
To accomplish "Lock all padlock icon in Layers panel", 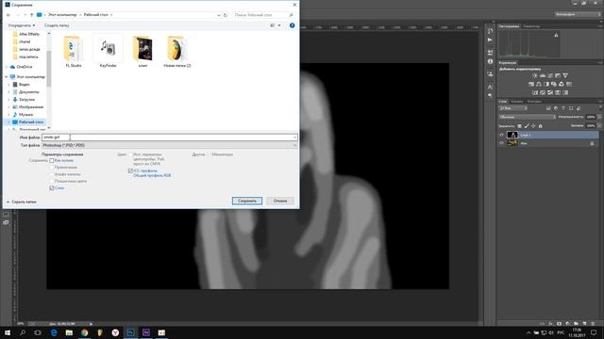I will [x=541, y=125].
